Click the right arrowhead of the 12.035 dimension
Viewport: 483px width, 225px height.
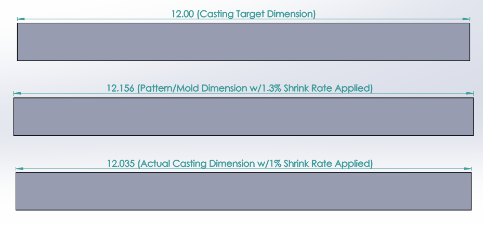click(x=467, y=168)
